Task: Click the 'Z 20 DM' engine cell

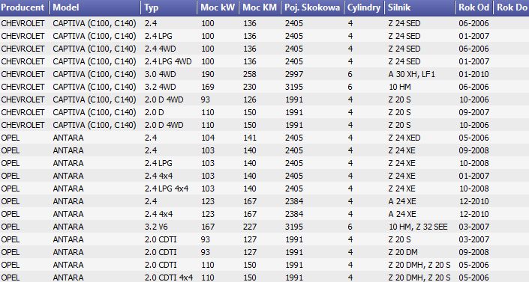Action: (x=403, y=252)
